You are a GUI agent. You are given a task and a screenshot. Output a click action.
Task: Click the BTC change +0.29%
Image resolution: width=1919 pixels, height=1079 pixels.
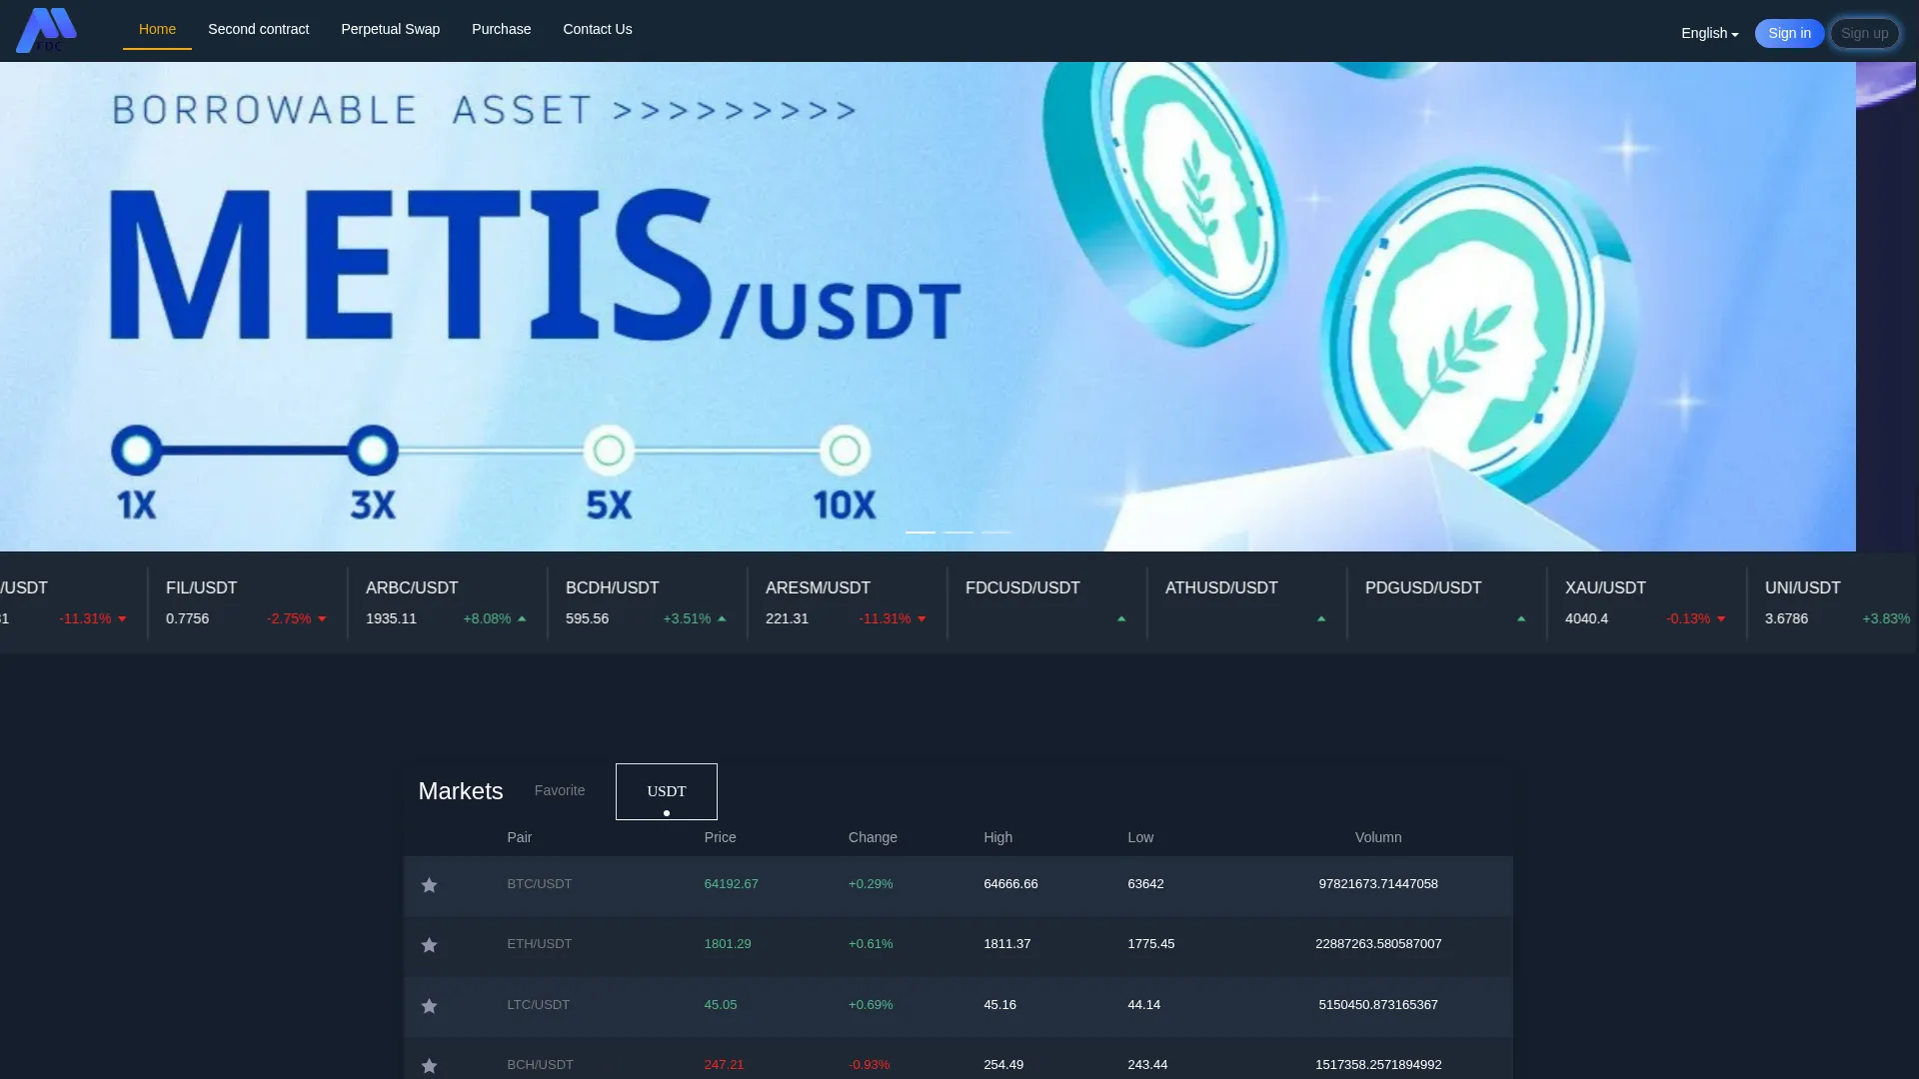(x=871, y=884)
